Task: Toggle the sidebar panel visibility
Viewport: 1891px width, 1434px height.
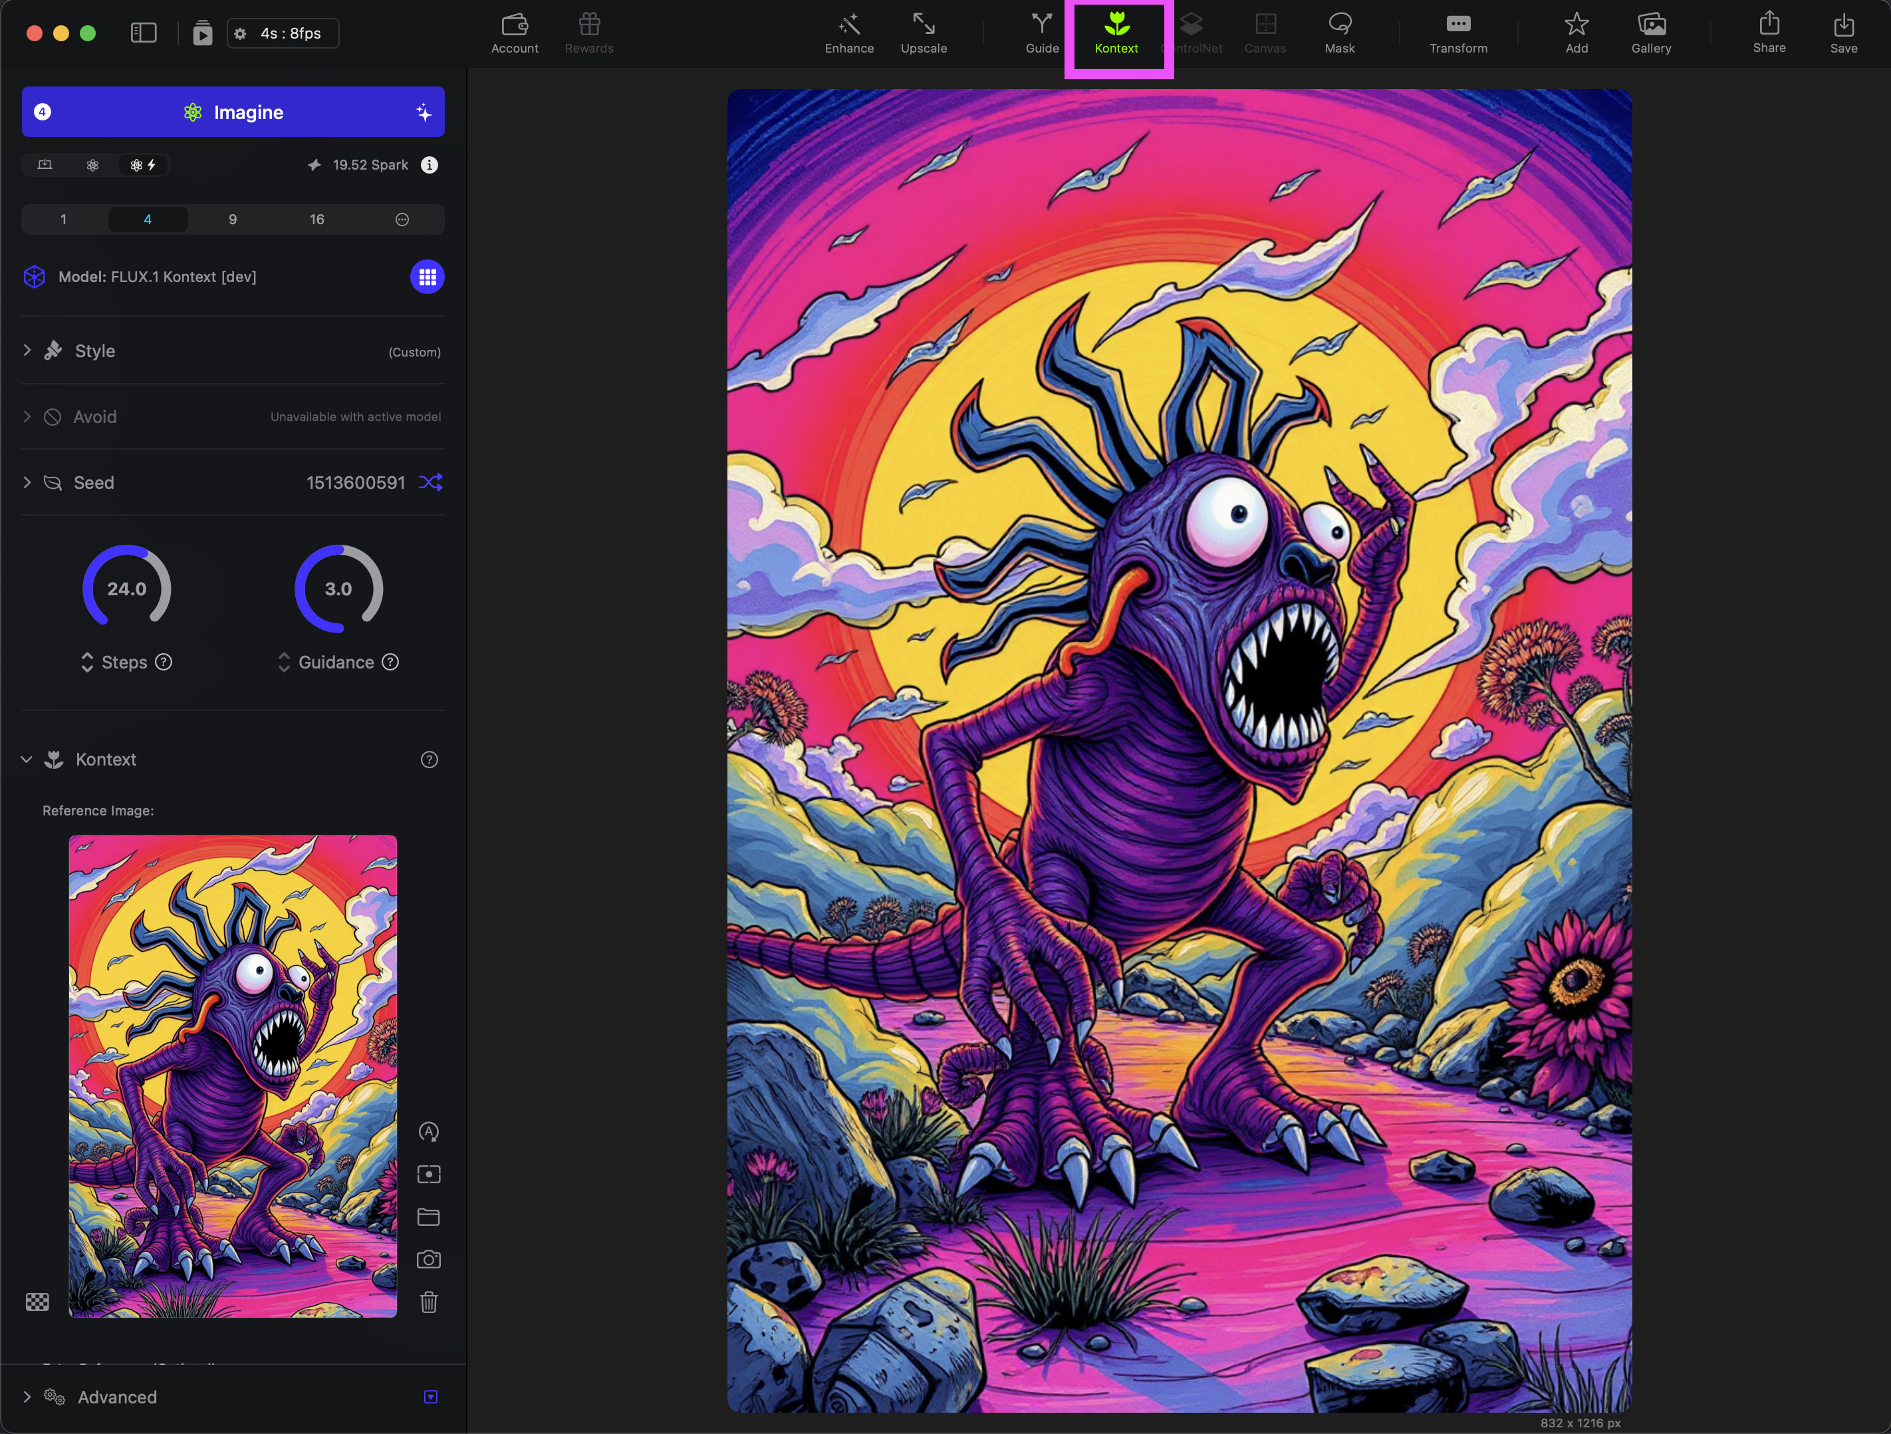Action: tap(144, 33)
